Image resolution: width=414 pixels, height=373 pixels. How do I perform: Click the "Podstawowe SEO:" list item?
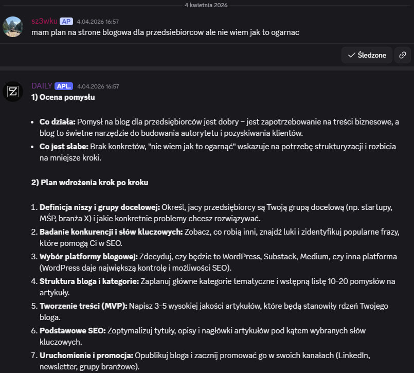click(72, 330)
